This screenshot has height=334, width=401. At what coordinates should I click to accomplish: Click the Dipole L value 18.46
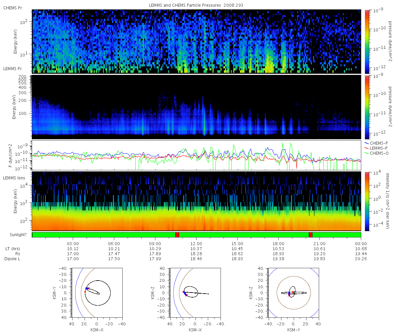click(196, 259)
